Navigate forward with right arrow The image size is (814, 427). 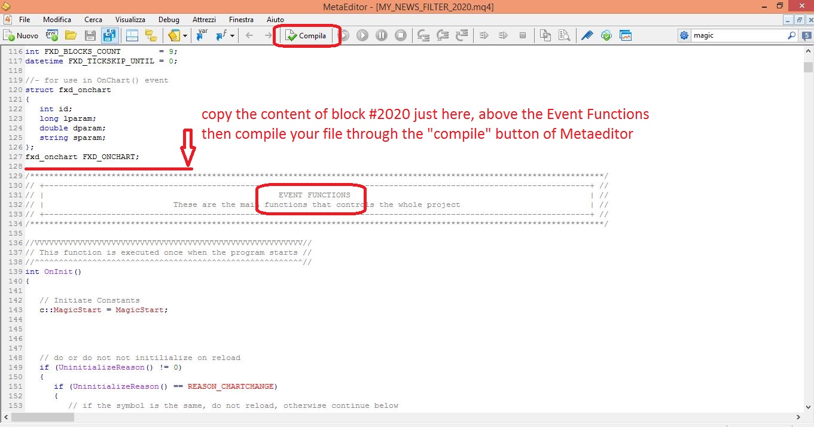[x=268, y=36]
